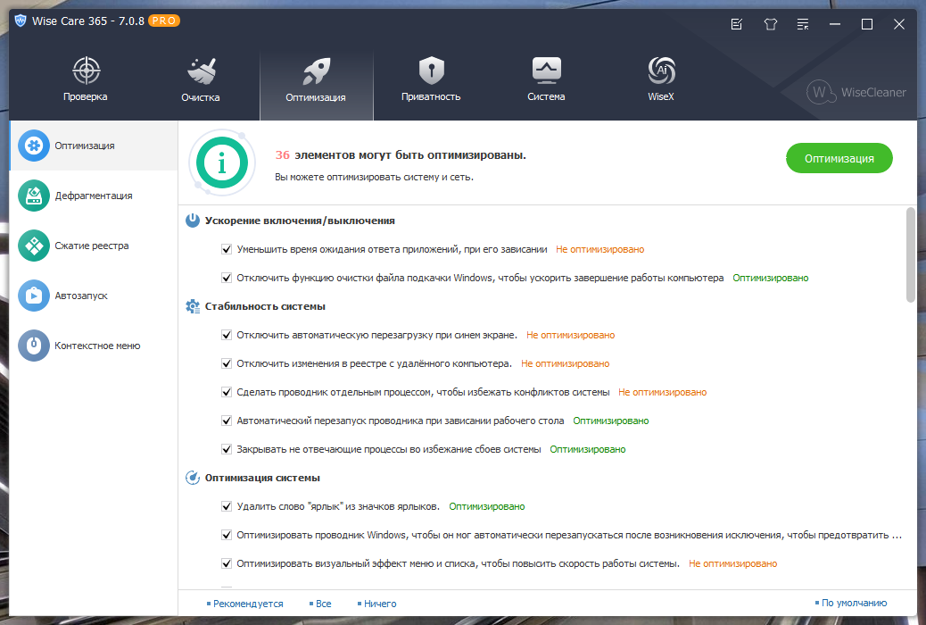Click the Wise Care 365 shield logo
Screen dimensions: 926x625
click(21, 21)
